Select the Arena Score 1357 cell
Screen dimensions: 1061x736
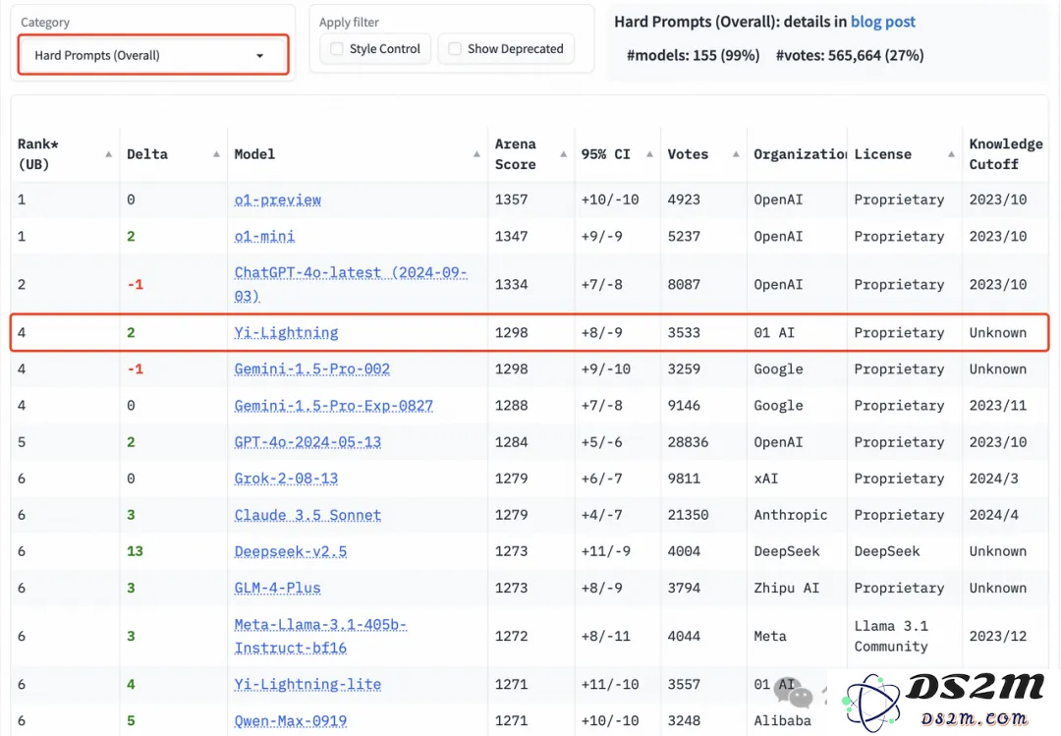click(511, 199)
